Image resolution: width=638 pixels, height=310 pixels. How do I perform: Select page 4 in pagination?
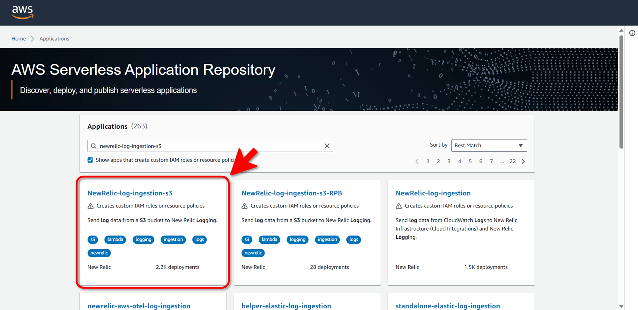(460, 161)
